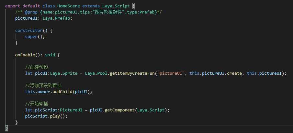This screenshot has height=133, width=293.
Task: Click the comment //开始轮播
Action: 37,104
